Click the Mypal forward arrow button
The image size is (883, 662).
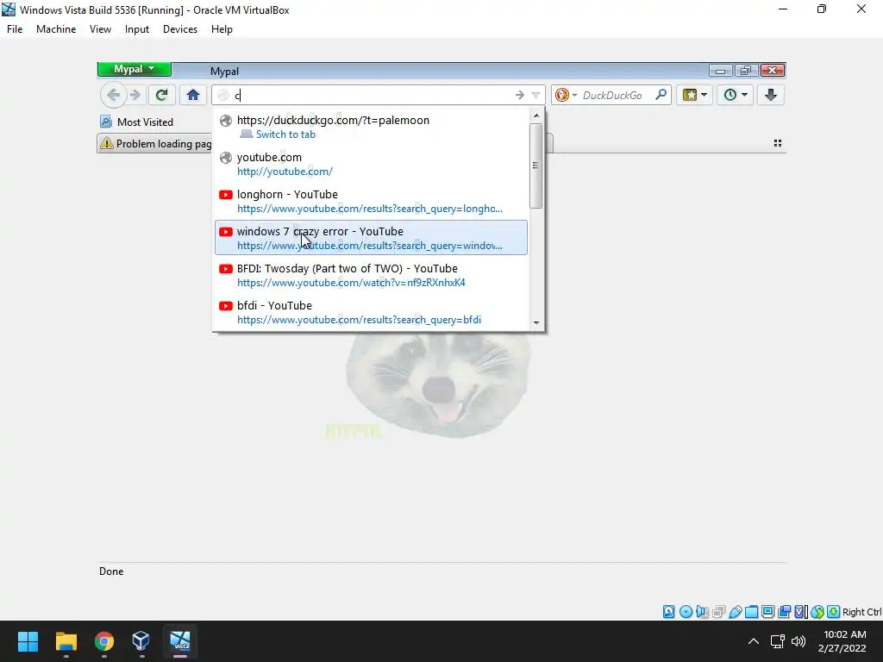[x=135, y=95]
